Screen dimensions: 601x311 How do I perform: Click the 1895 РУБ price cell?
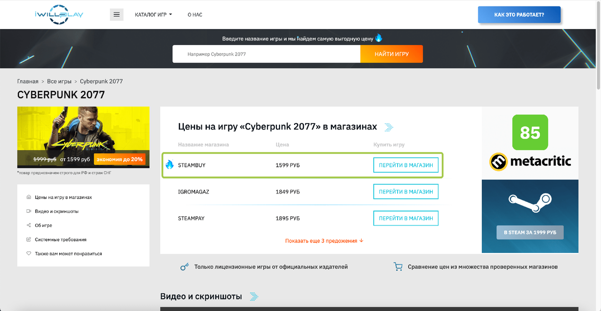(288, 218)
